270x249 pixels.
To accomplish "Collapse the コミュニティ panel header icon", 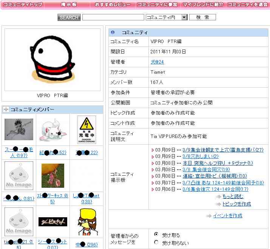I will coord(113,32).
